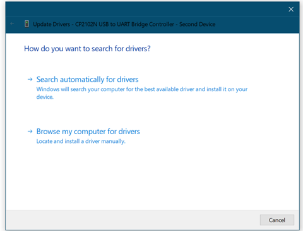Click the 'Second Device' part of the title
The width and height of the screenshot is (303, 231).
pos(198,24)
